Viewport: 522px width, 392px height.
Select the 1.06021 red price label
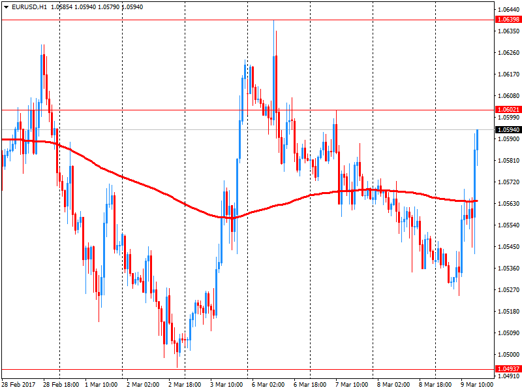(508, 110)
